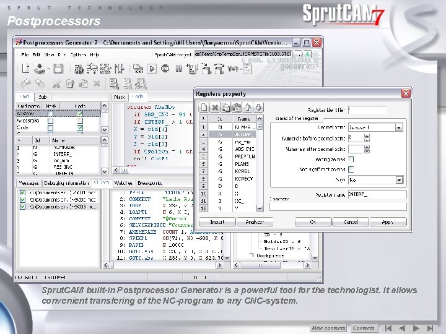This screenshot has height=334, width=446.
Task: Click first step-trace icon after Pause
Action: (192, 69)
